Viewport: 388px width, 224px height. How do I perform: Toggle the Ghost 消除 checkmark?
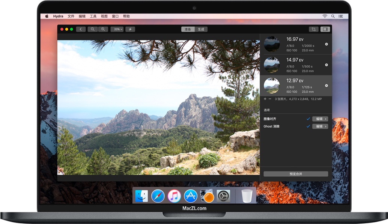[x=308, y=126]
